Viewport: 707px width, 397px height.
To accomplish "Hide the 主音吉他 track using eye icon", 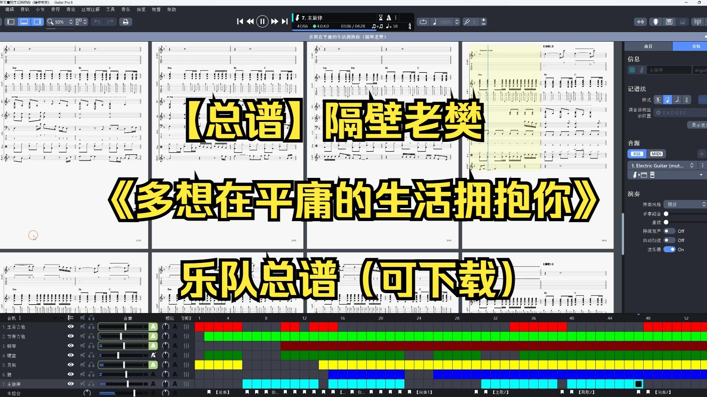I will coord(71,327).
